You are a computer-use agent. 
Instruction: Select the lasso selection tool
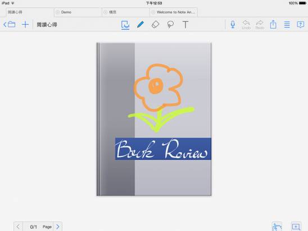[x=170, y=25]
